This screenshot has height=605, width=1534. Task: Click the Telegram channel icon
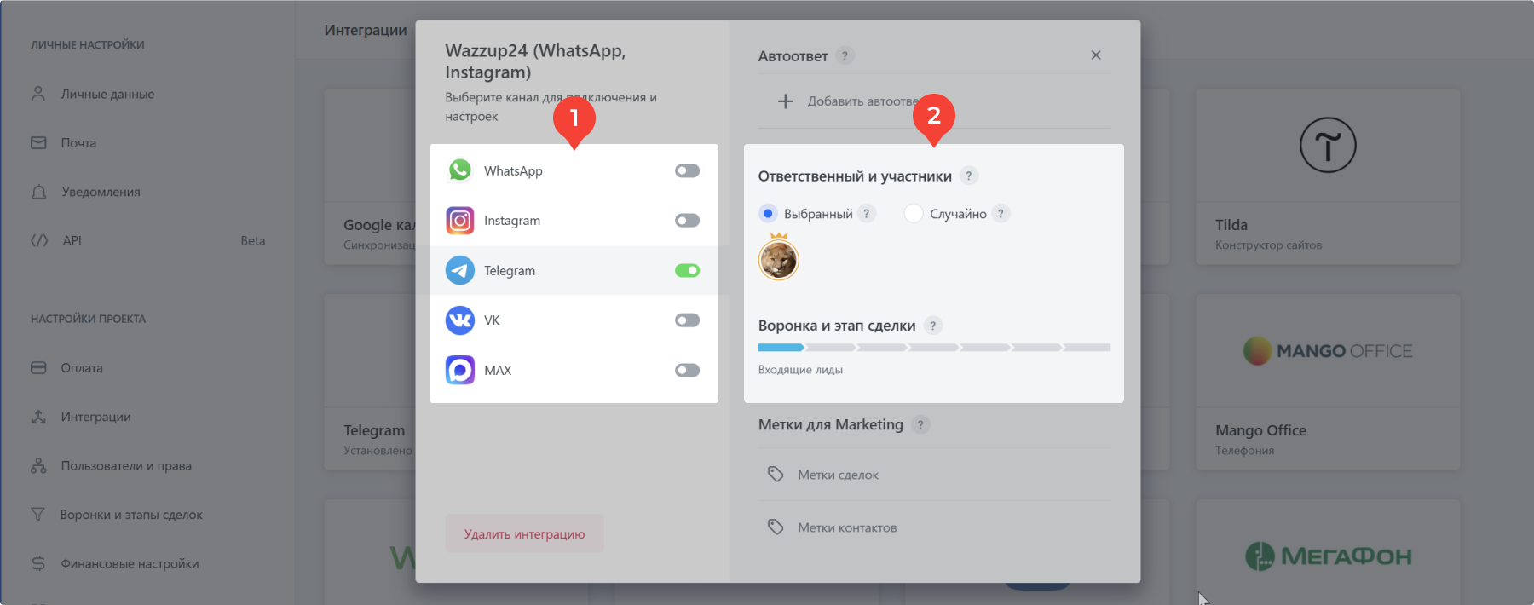click(460, 271)
